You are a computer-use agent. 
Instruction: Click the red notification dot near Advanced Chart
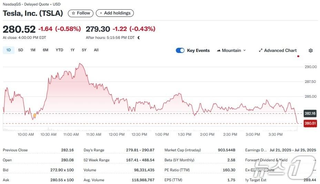coord(298,56)
